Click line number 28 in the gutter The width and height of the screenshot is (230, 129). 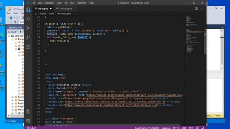[38, 37]
